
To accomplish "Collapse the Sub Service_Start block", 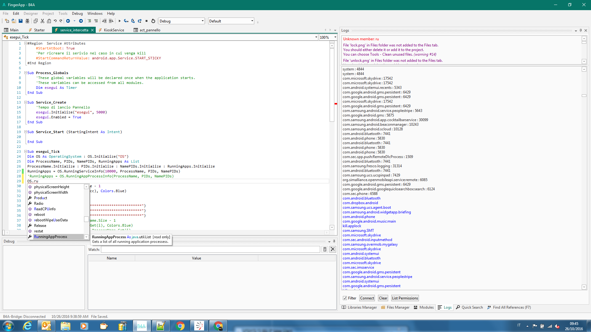I will [x=26, y=132].
